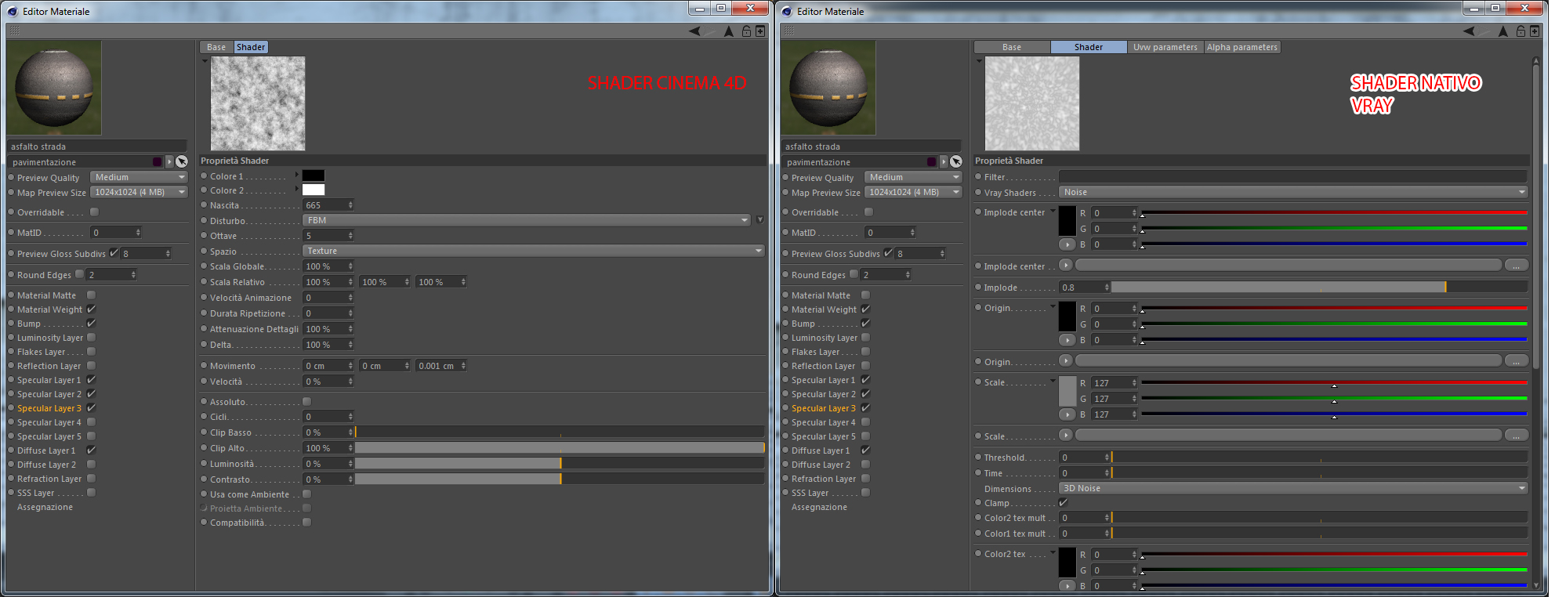Click the ellipsis button on Implode center row
1555x597 pixels.
[x=1517, y=266]
